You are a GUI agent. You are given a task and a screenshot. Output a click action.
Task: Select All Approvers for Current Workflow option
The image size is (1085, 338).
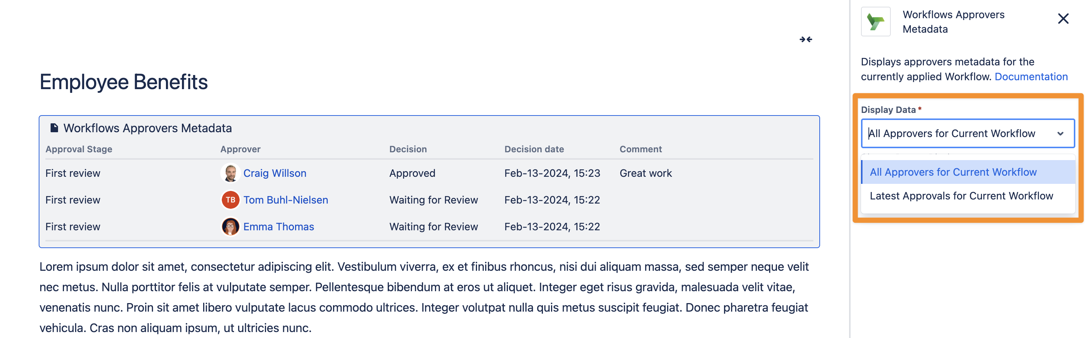coord(953,172)
